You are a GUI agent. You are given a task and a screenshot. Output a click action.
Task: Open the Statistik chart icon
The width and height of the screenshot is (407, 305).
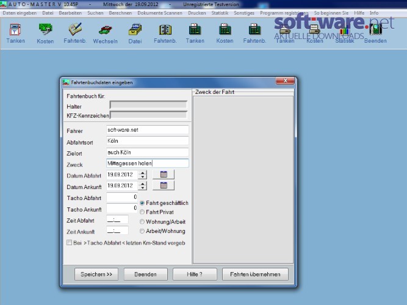(x=344, y=30)
